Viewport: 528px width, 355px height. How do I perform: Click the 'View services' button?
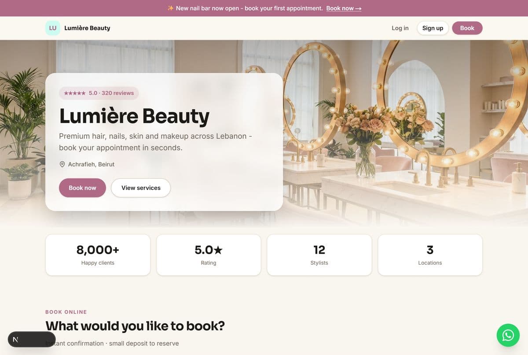(141, 188)
